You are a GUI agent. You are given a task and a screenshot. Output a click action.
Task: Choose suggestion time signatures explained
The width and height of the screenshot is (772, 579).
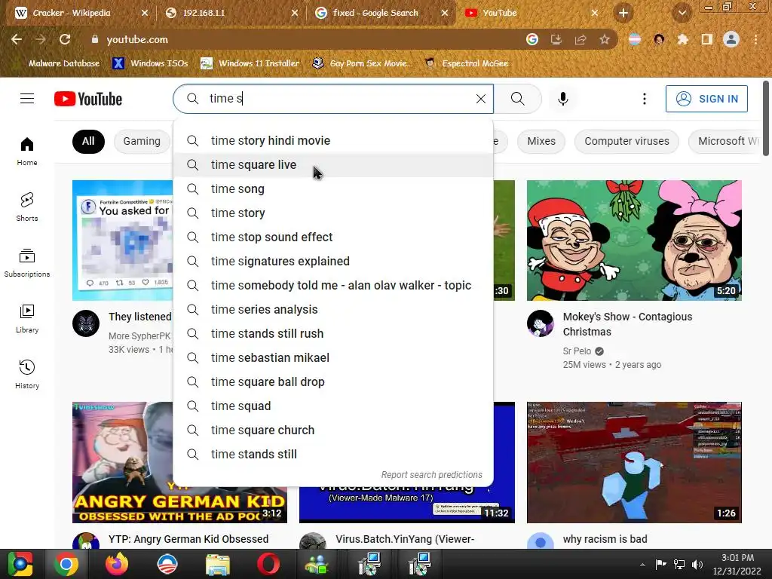pos(333,262)
